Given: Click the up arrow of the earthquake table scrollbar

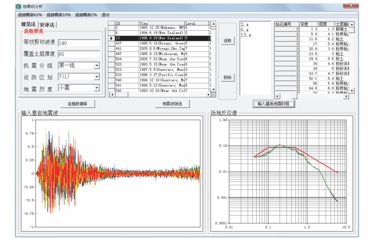Looking at the screenshot, I should 213,24.
